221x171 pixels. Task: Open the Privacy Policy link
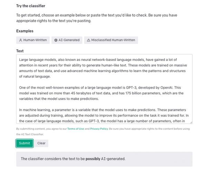[x=99, y=129]
